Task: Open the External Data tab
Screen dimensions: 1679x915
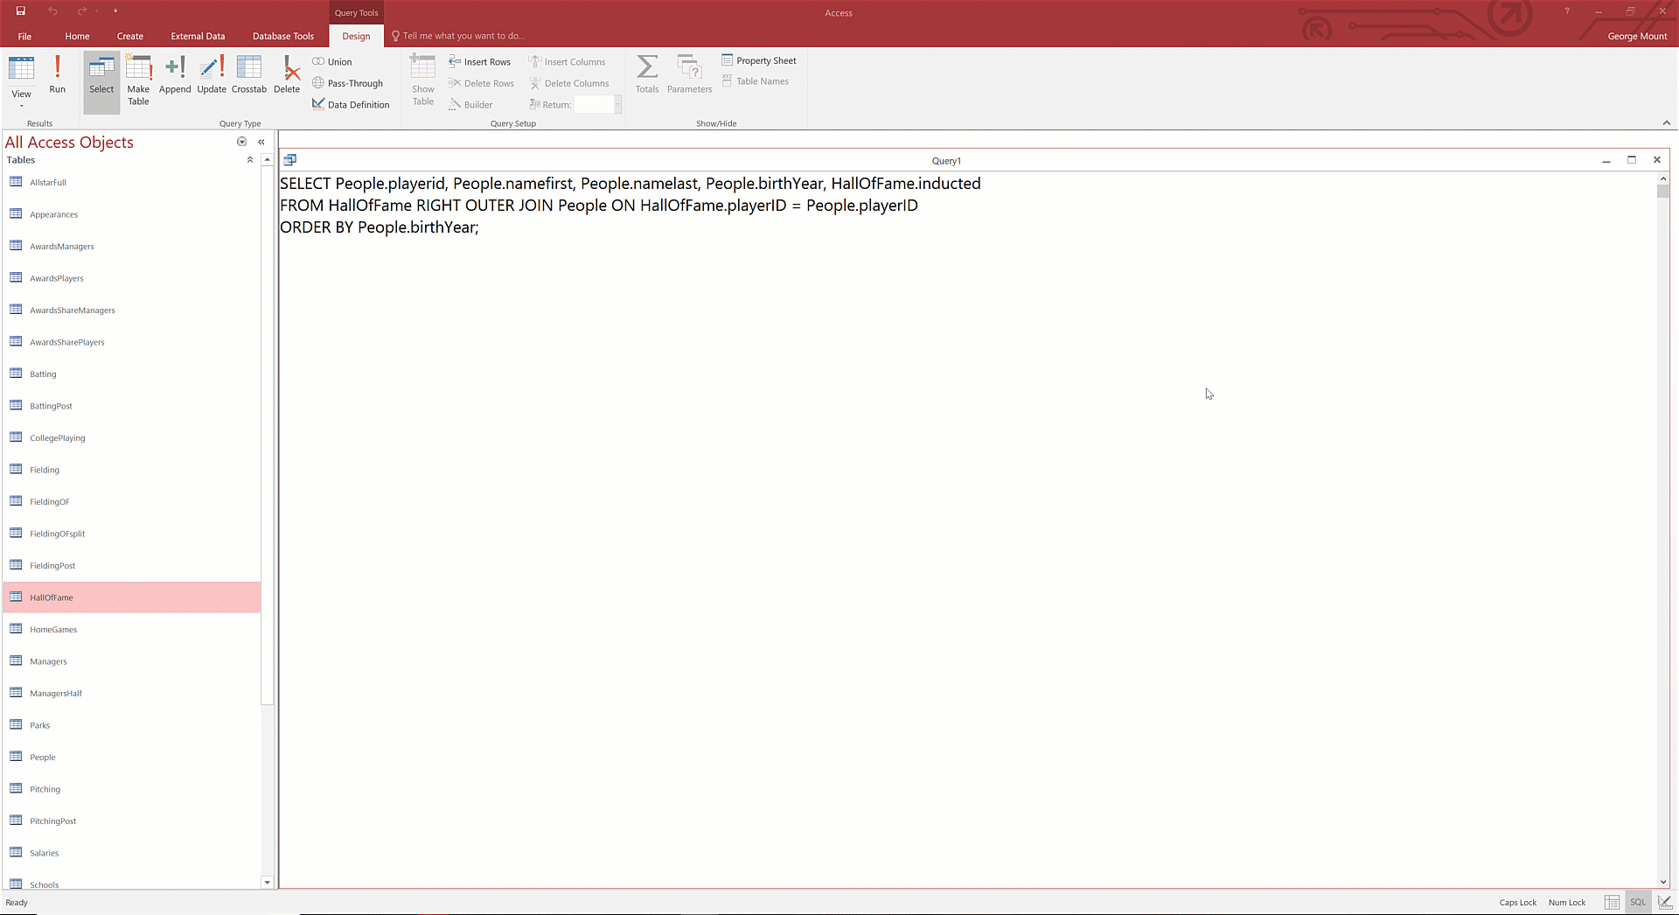Action: click(x=198, y=36)
